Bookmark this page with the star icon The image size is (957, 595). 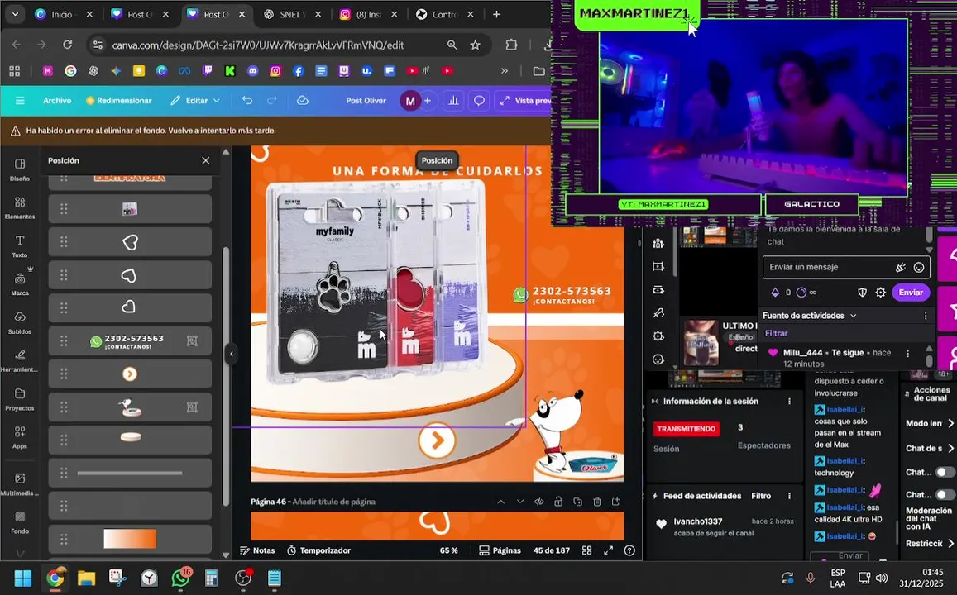click(x=476, y=45)
